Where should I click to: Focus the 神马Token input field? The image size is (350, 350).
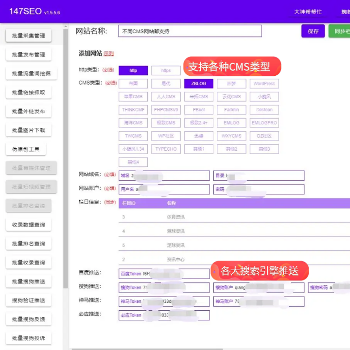click(x=164, y=301)
